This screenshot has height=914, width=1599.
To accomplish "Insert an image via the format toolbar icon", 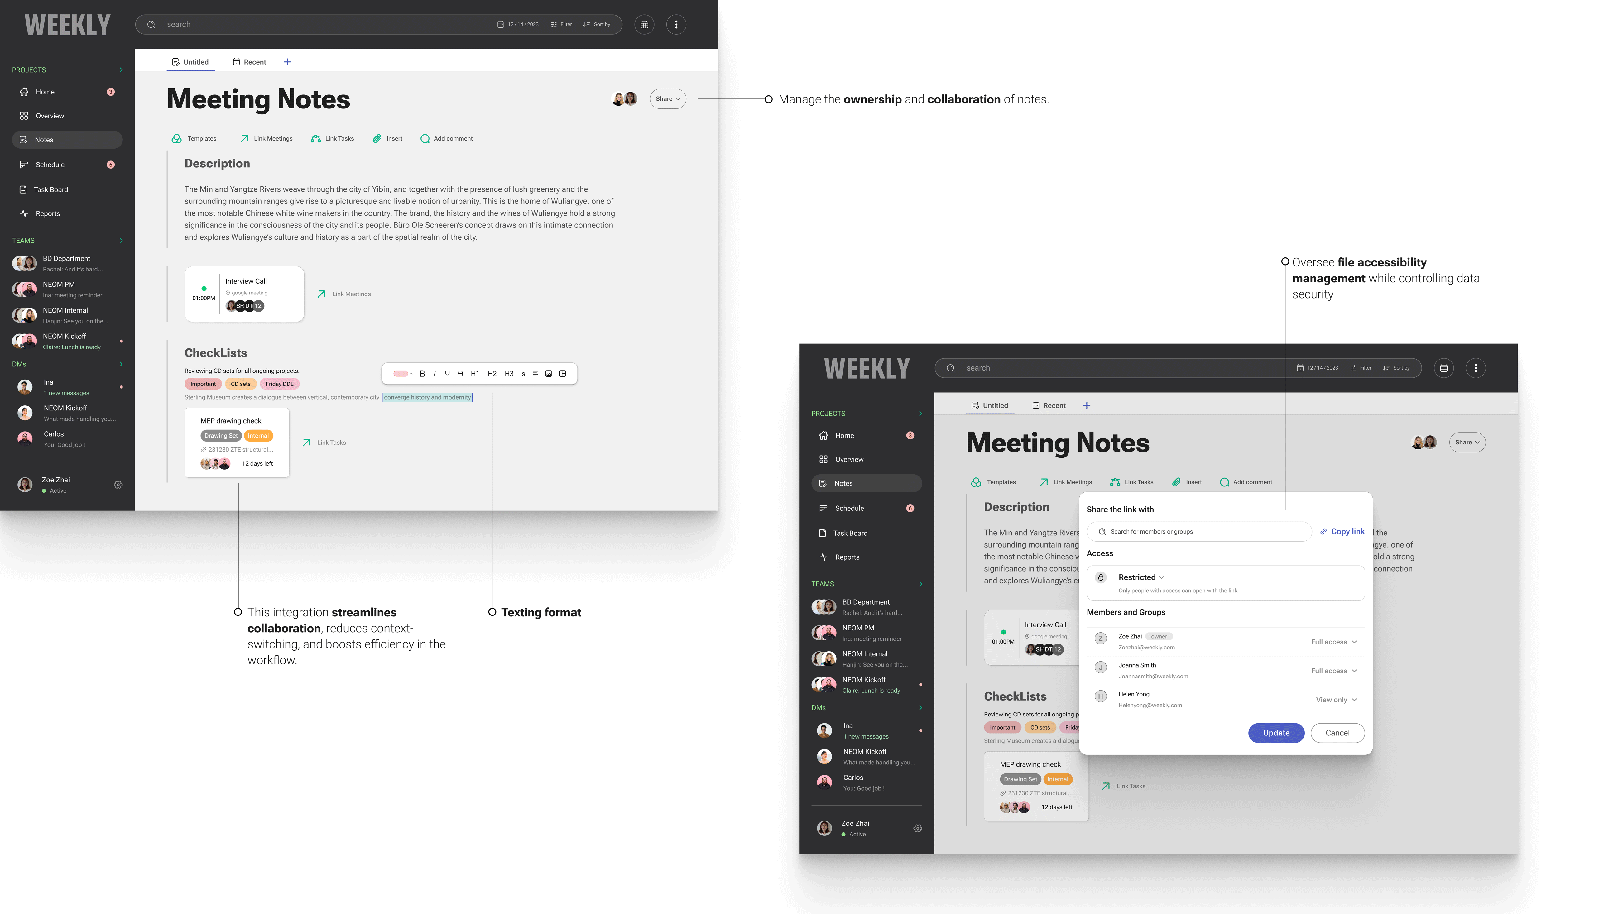I will click(549, 374).
